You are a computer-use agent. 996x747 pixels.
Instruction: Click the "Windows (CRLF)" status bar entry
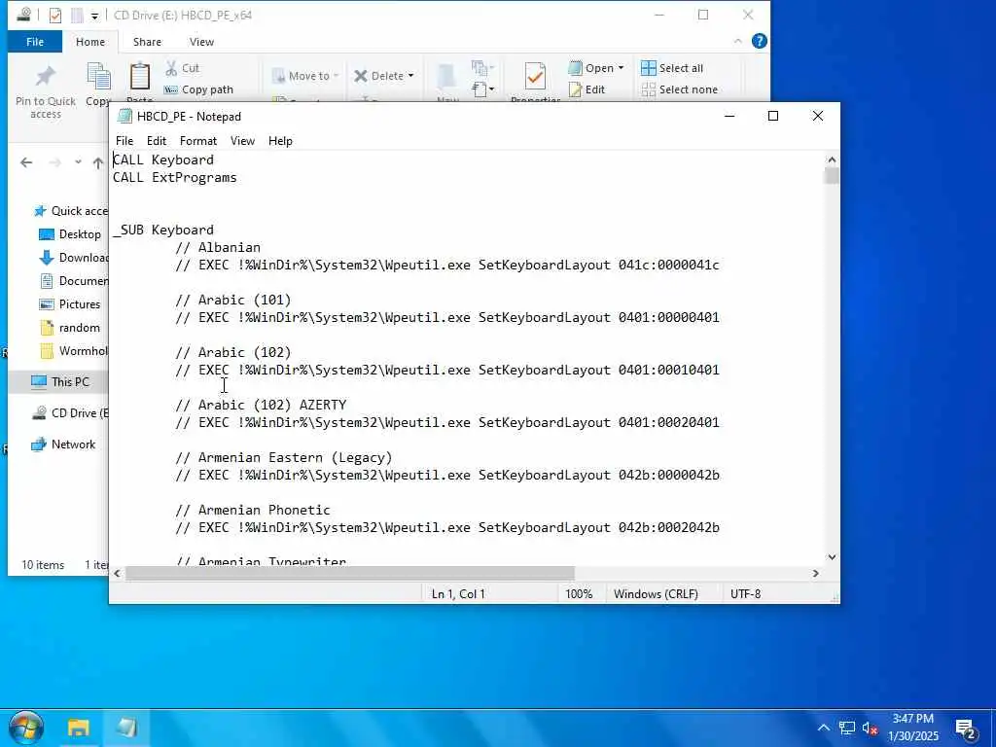tap(656, 594)
